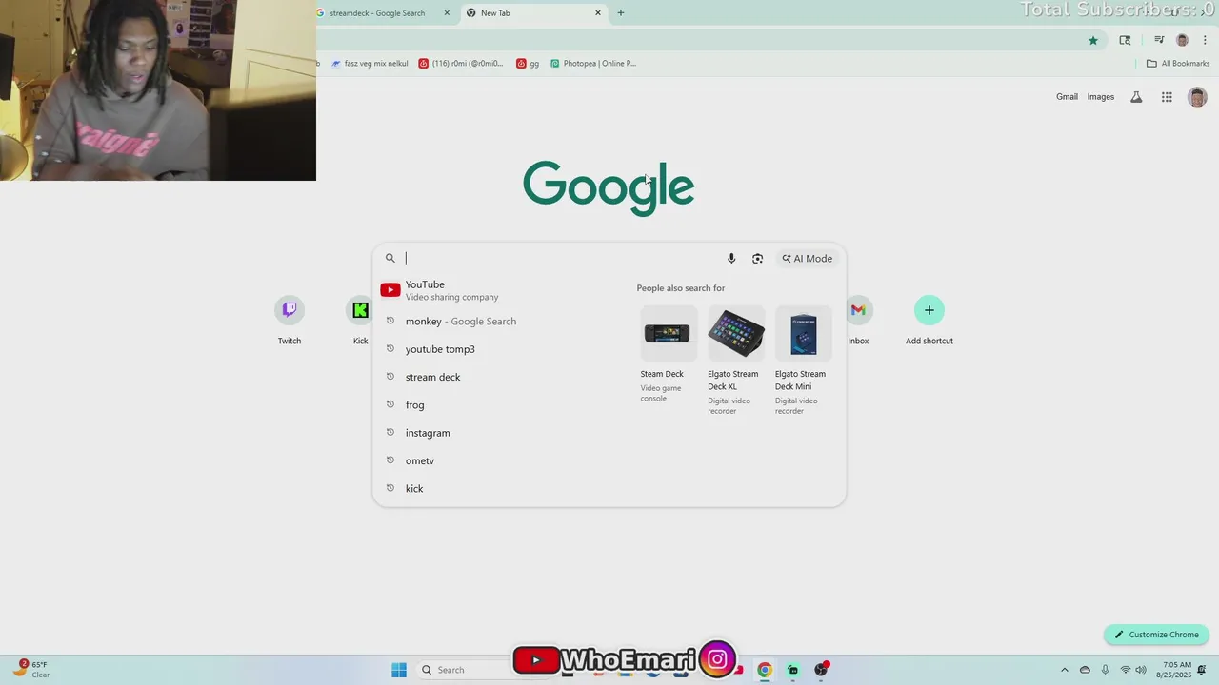Choose the "stream deck" suggestion
Image resolution: width=1219 pixels, height=685 pixels.
(495, 377)
